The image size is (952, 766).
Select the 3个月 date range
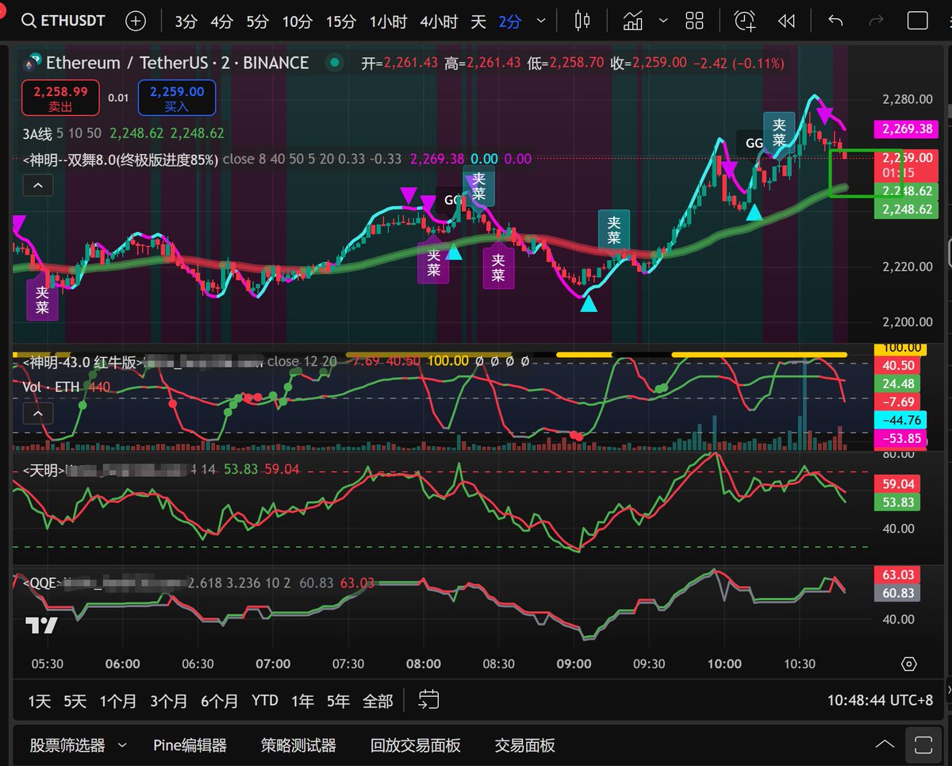pyautogui.click(x=169, y=701)
